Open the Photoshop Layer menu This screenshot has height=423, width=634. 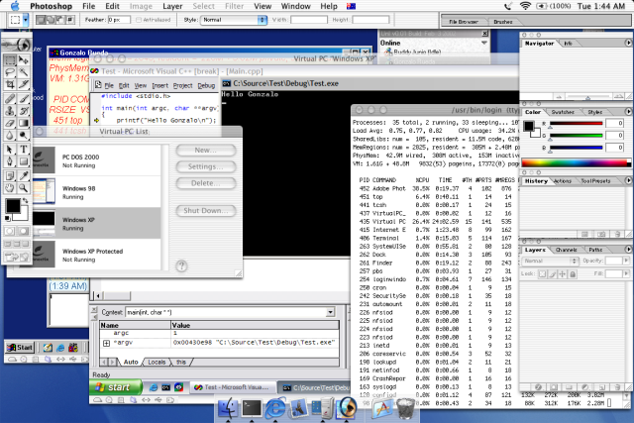coord(172,6)
